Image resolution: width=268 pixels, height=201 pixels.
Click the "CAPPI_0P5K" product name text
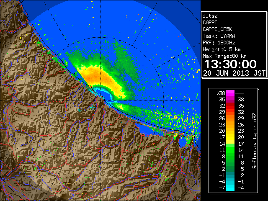click(x=217, y=29)
